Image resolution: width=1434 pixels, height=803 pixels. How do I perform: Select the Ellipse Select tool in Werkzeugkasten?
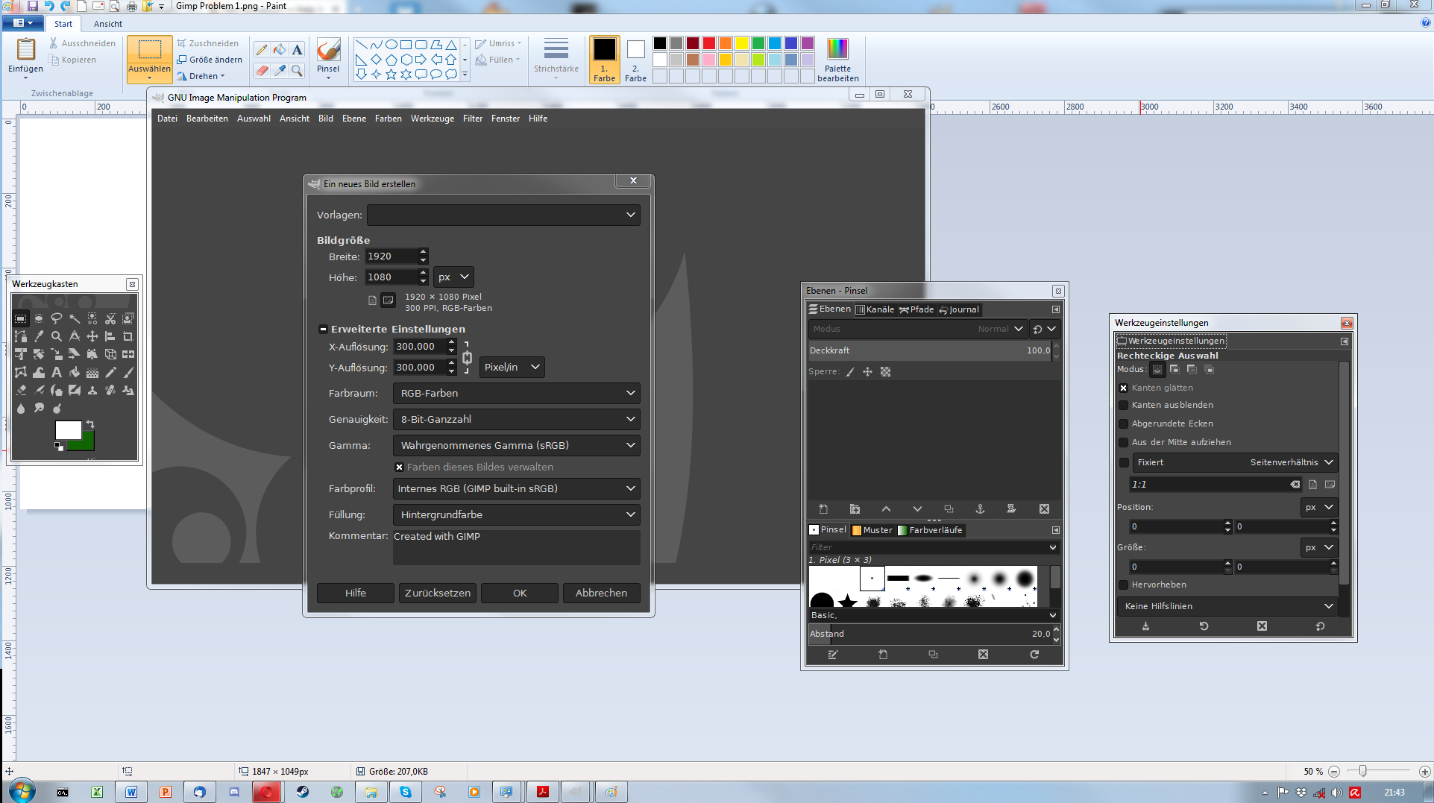[x=39, y=318]
